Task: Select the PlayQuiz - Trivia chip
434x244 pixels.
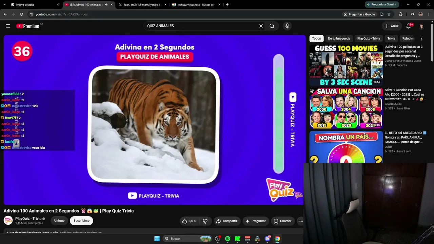Action: point(369,39)
